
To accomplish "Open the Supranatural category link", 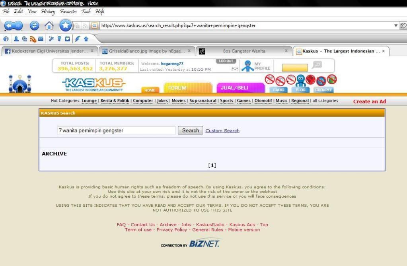I will pos(203,101).
